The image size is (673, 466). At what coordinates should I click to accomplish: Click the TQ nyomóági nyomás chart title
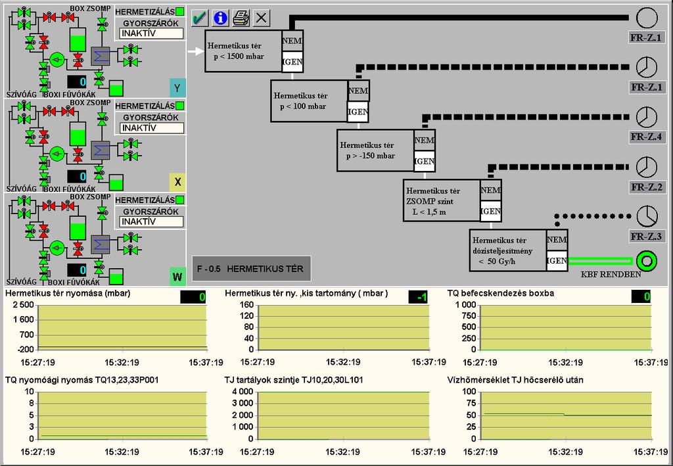point(82,380)
